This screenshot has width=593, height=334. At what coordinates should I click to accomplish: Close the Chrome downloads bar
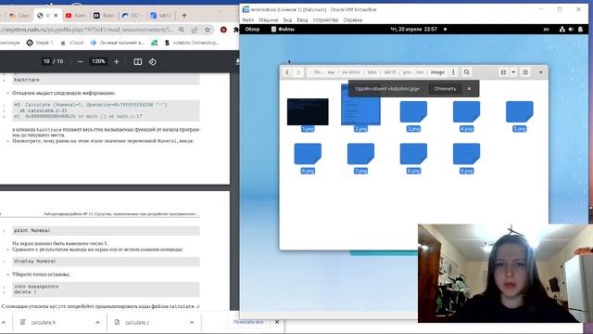[277, 322]
